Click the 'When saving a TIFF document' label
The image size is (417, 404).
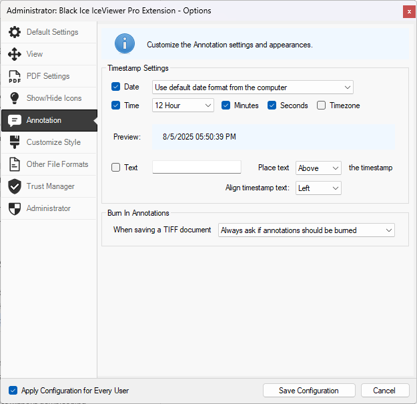coord(162,230)
